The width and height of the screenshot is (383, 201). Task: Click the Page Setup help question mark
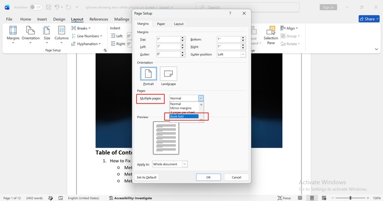pyautogui.click(x=230, y=13)
